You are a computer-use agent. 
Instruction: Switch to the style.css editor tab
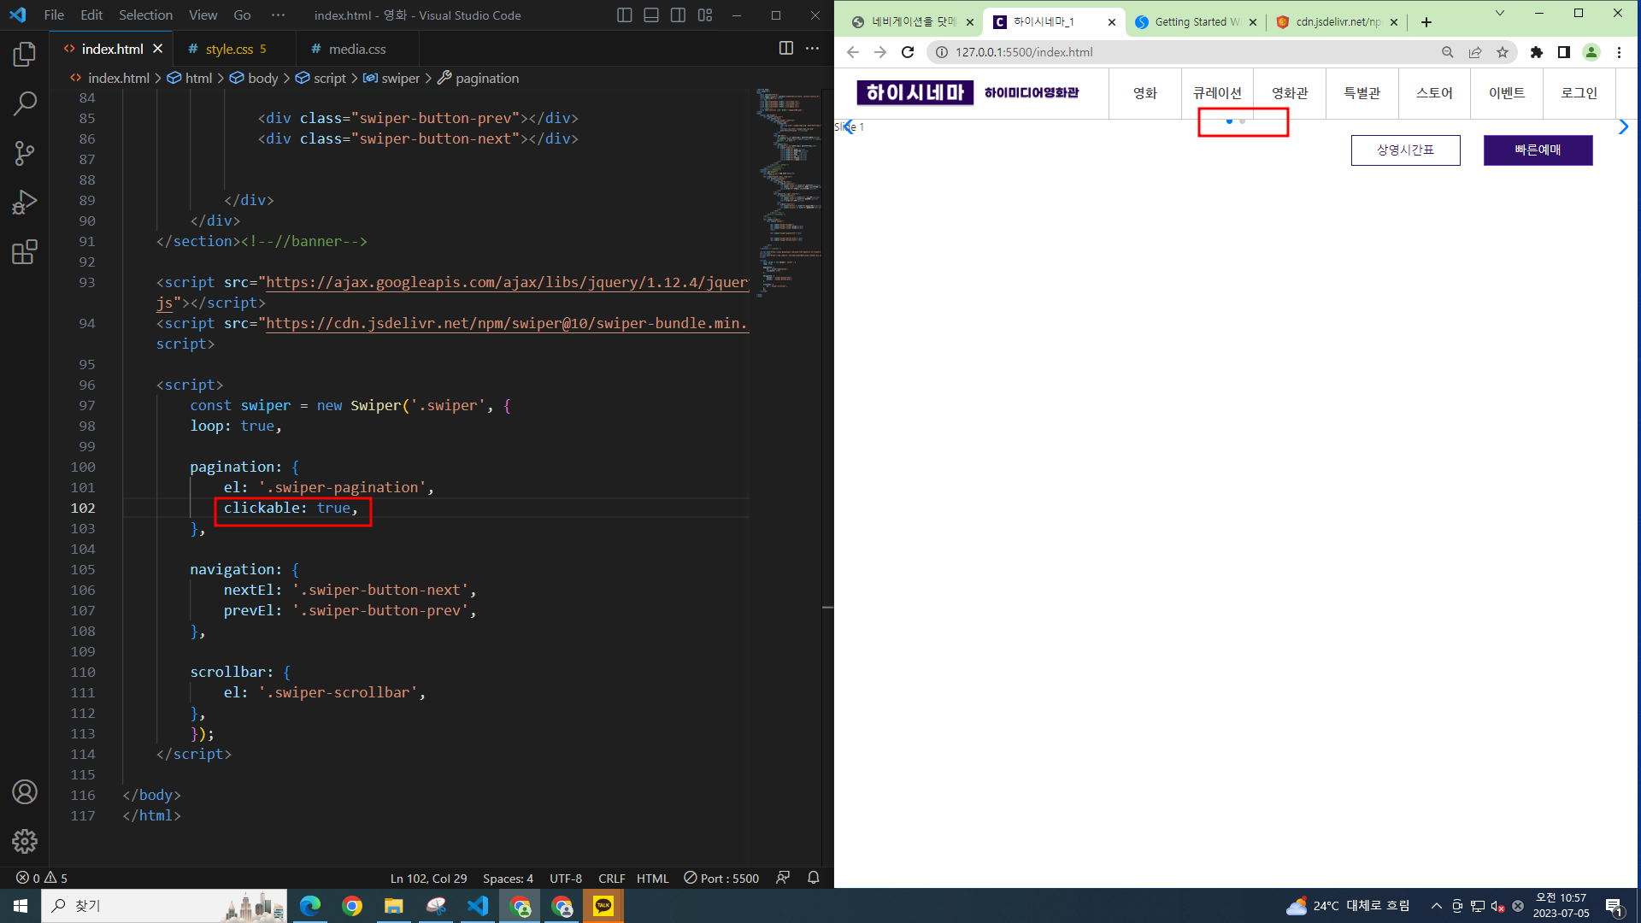229,50
